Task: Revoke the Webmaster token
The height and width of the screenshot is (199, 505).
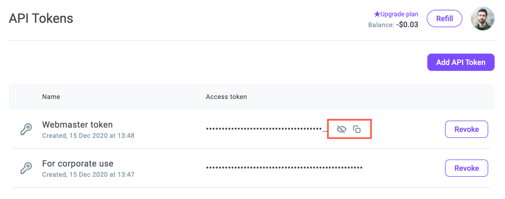Action: 466,129
